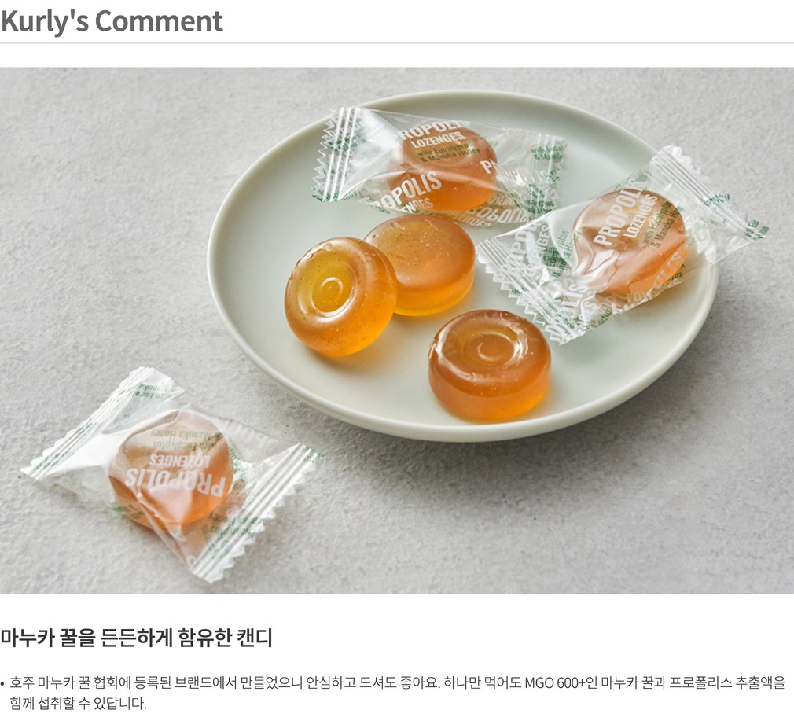Click the bullet point marker before 호주
794x721 pixels.
point(2,684)
